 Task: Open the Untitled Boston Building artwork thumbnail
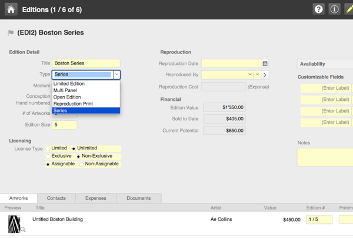[14, 223]
